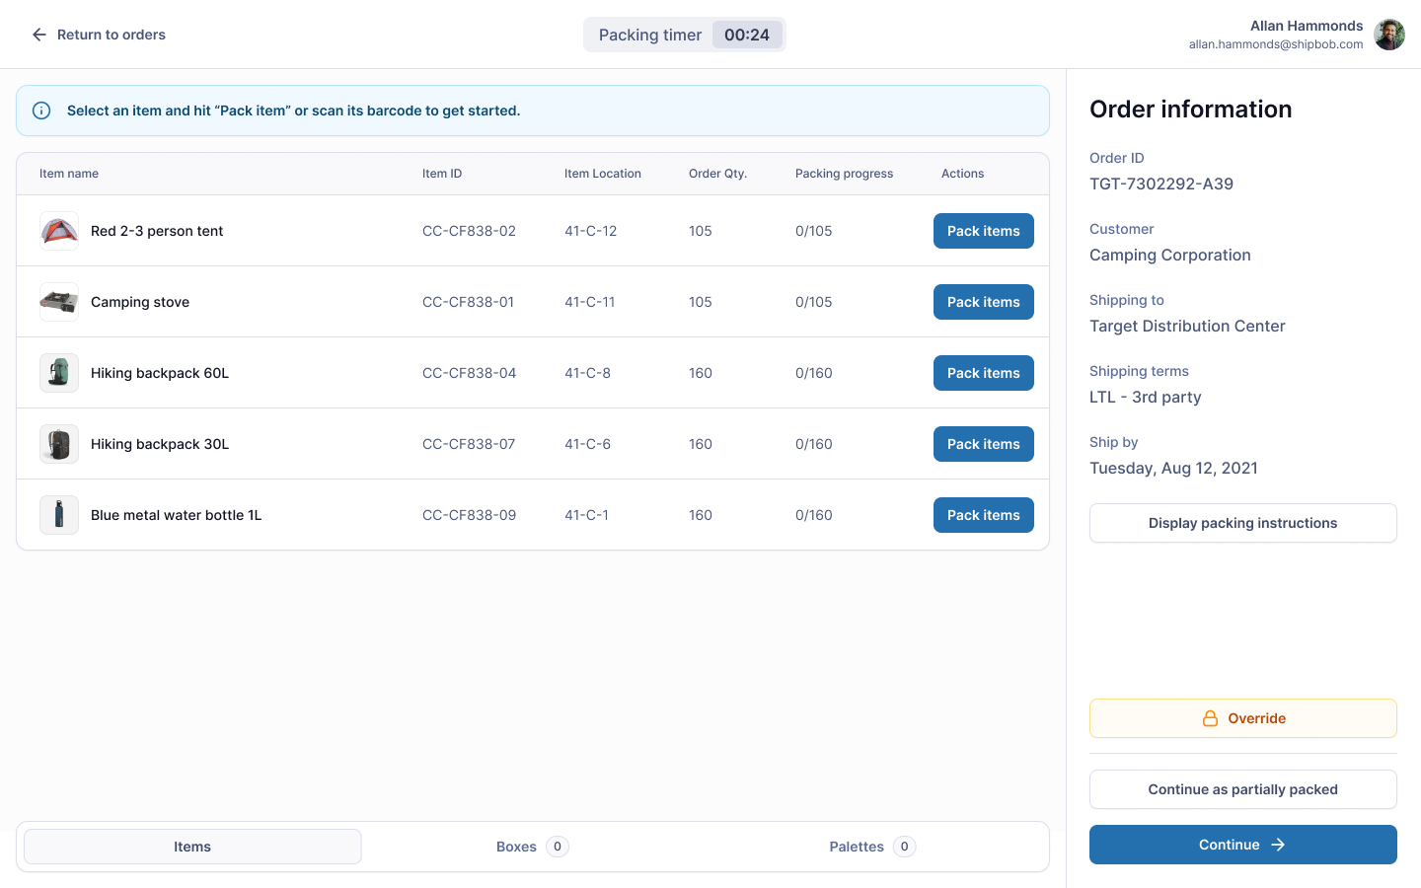Click the info icon in the blue banner
Screen dimensions: 1421x888
click(x=40, y=110)
